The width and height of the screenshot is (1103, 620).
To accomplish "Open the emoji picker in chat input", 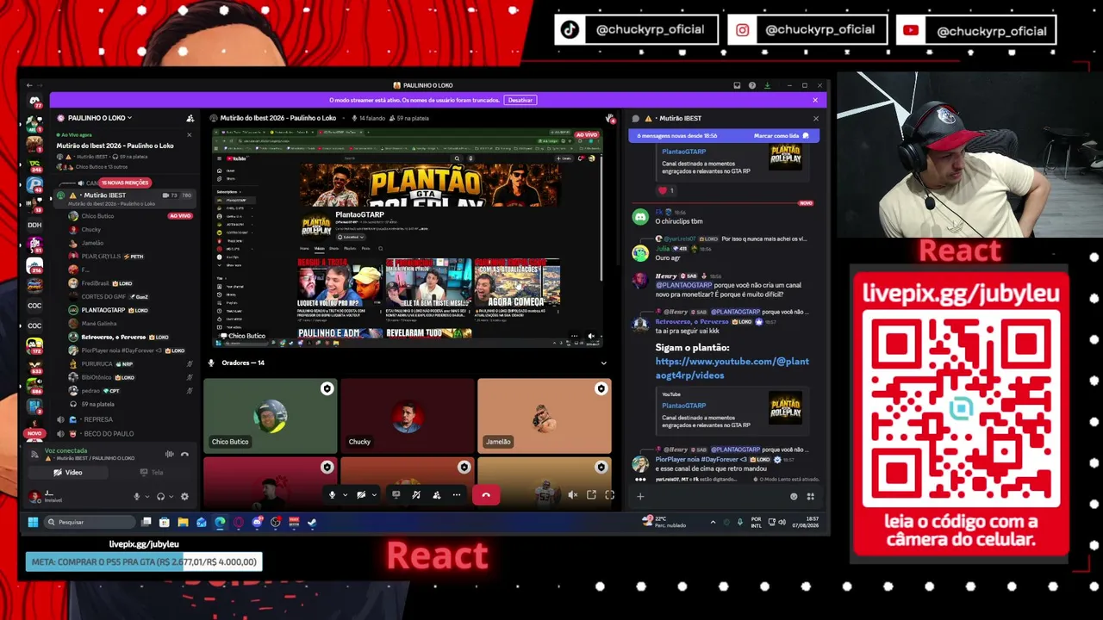I will pyautogui.click(x=794, y=496).
